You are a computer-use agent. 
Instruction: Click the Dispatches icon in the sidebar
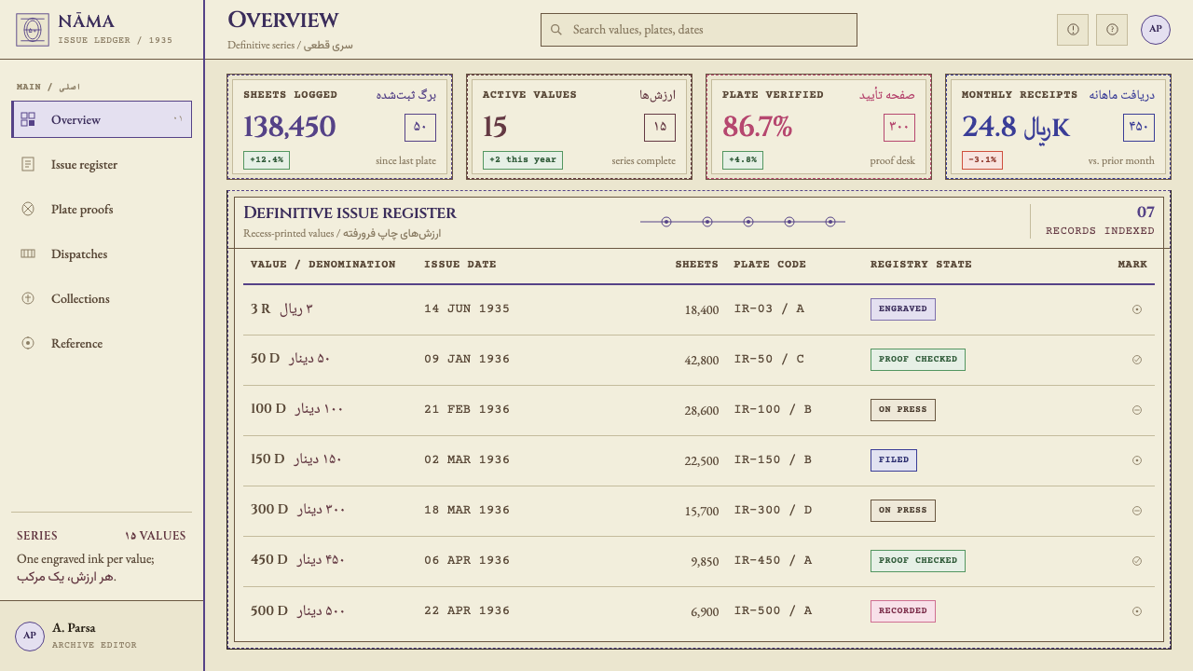(x=28, y=253)
